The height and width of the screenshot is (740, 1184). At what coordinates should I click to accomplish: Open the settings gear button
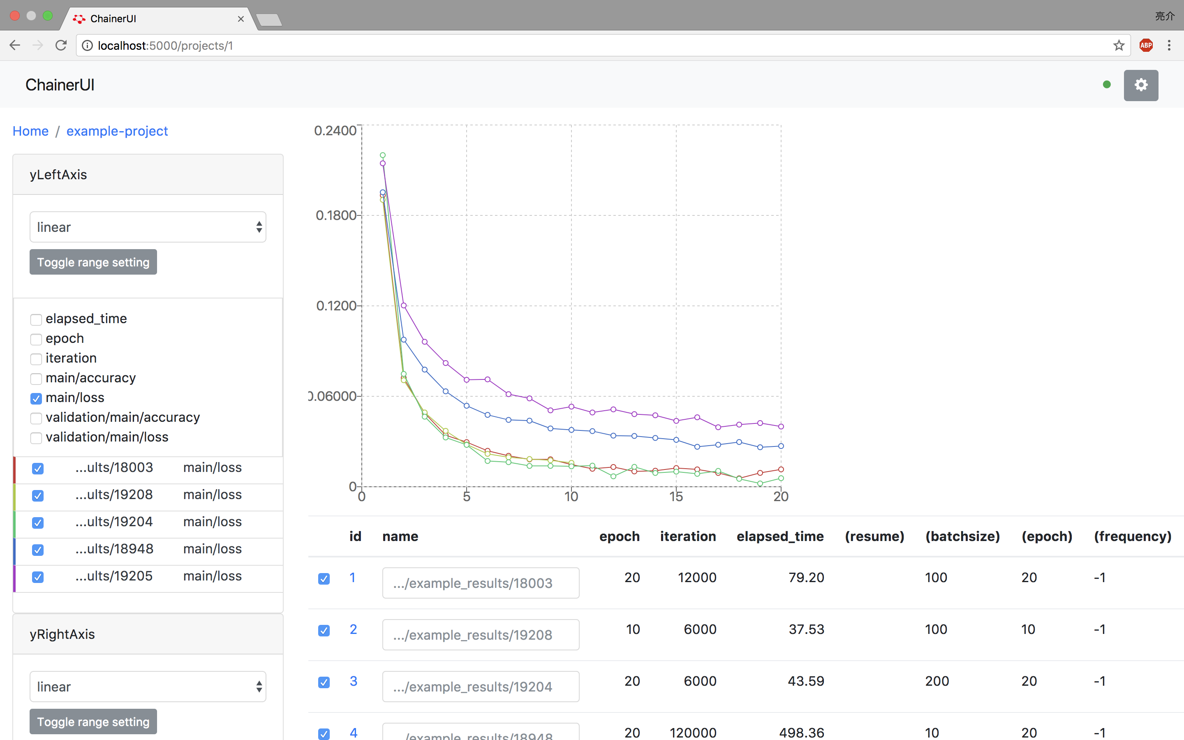(x=1140, y=85)
